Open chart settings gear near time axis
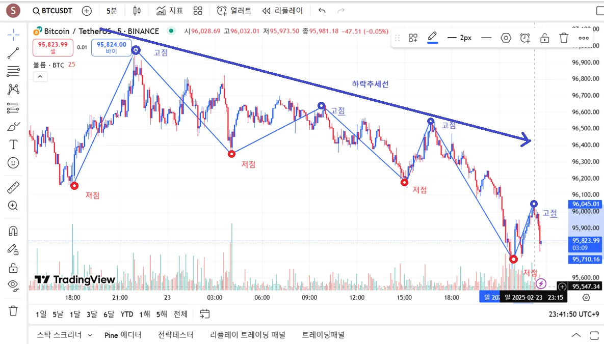The image size is (604, 344). [586, 298]
